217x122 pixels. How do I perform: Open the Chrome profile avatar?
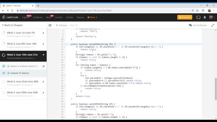[x=209, y=11]
